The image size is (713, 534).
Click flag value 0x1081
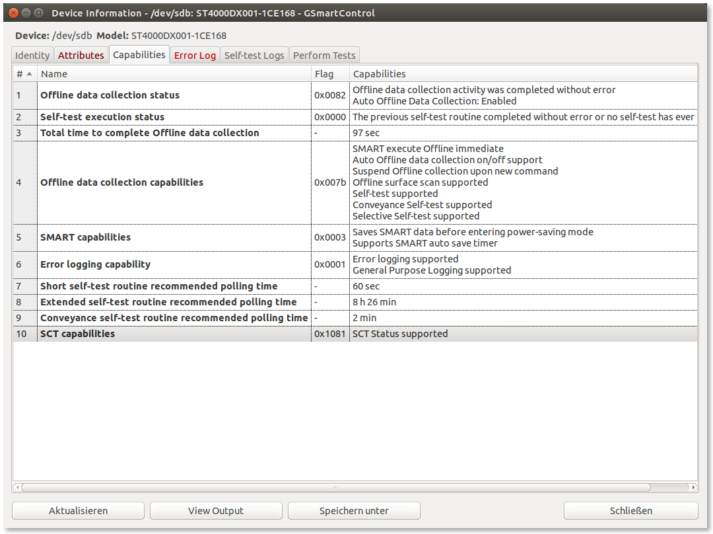pos(330,334)
